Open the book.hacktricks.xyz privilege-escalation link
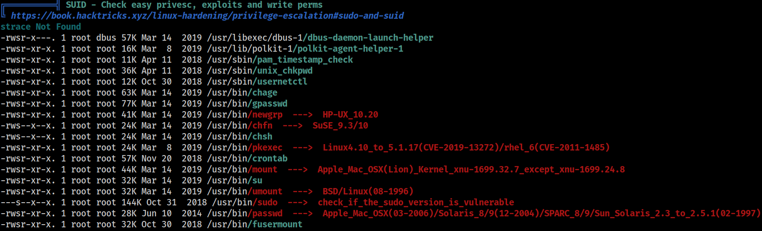This screenshot has height=231, width=762. point(207,16)
